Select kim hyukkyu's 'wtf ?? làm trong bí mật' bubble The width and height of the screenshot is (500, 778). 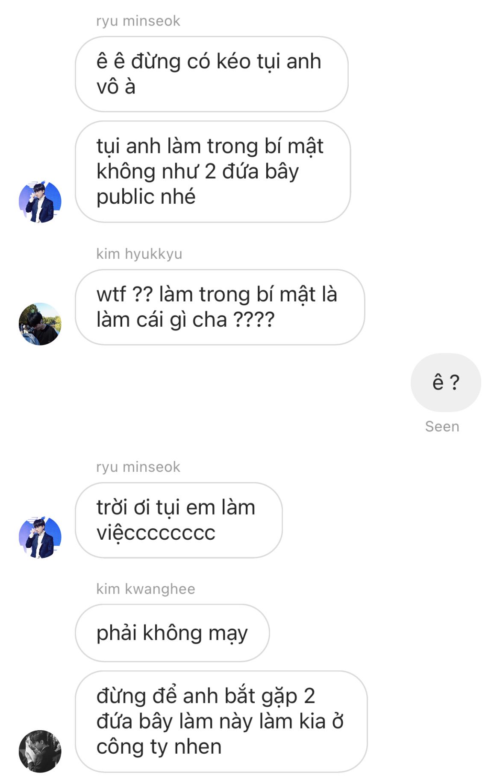coord(220,307)
